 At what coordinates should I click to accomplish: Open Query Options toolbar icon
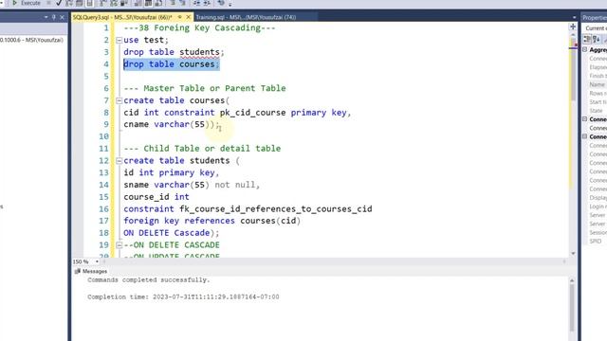click(80, 3)
